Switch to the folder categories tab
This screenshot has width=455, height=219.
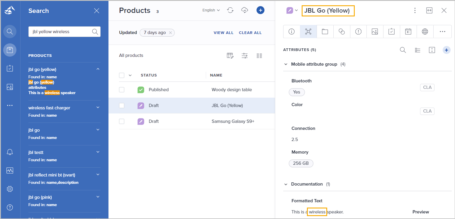[325, 32]
